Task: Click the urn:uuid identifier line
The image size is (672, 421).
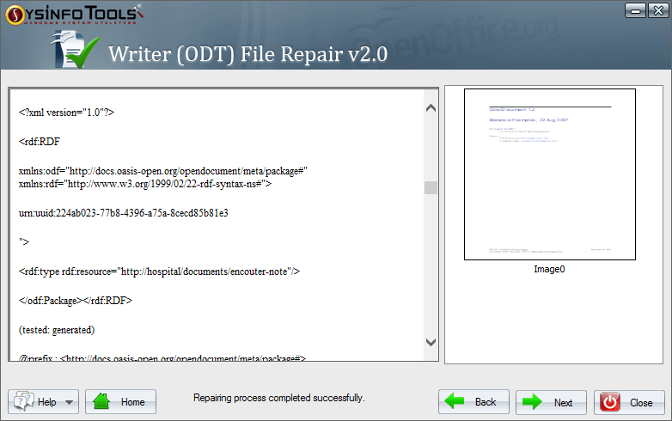Action: click(124, 213)
